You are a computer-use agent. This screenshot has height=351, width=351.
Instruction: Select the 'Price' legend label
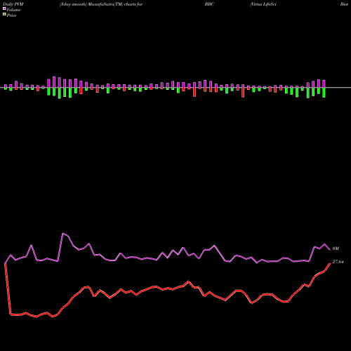[11, 15]
